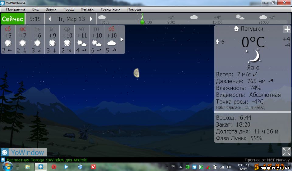292x171 pixels.
Task: Click the green Сейчас button
Action: point(12,19)
